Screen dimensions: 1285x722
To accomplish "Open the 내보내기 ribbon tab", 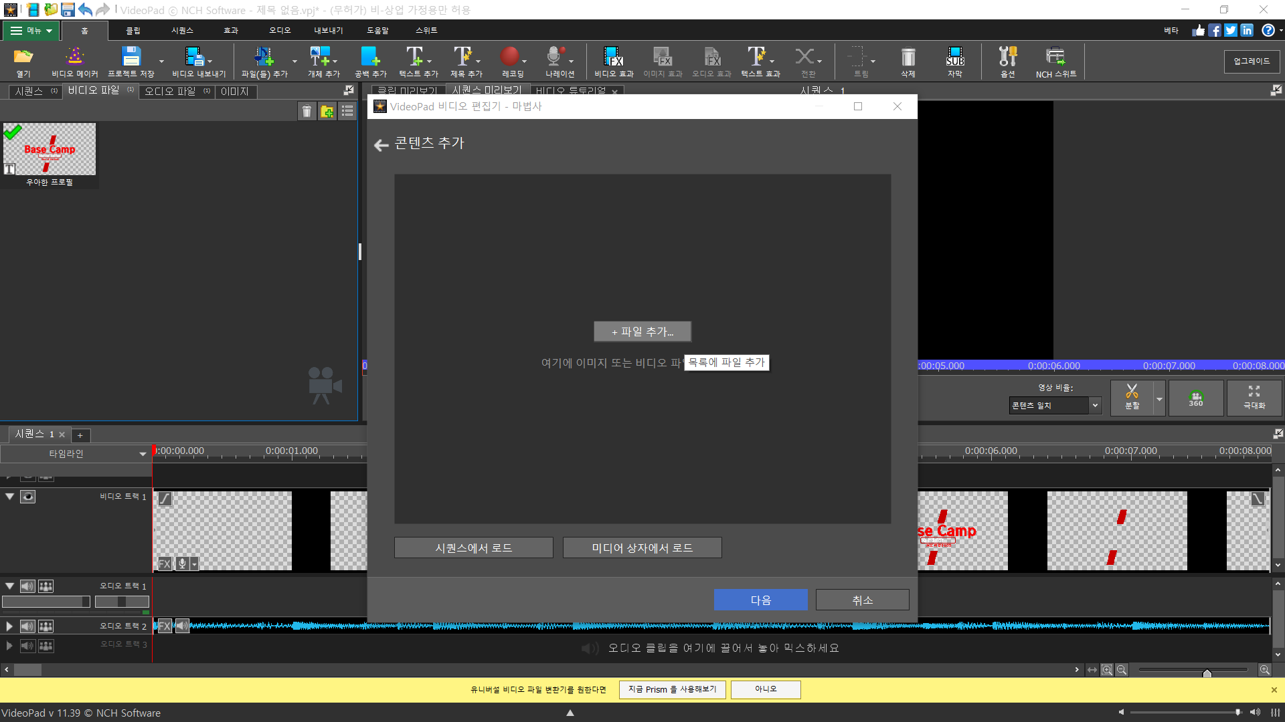I will [x=328, y=31].
